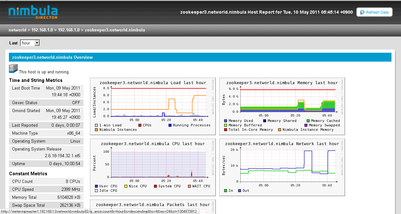Open the CPU last hour graph
This screenshot has width=401, height=214.
click(x=153, y=167)
